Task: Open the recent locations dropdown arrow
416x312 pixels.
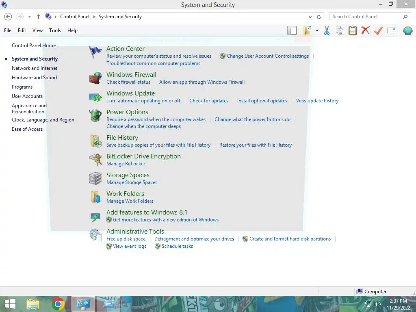Action: point(29,17)
